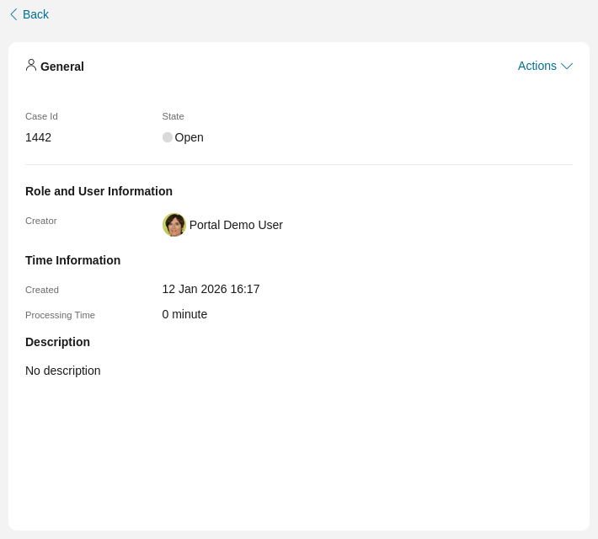Click the Creator field label

41,221
